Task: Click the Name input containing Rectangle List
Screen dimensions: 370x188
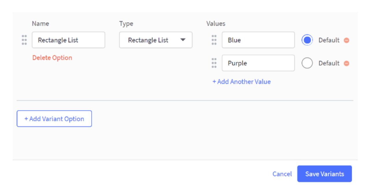Action: point(68,40)
